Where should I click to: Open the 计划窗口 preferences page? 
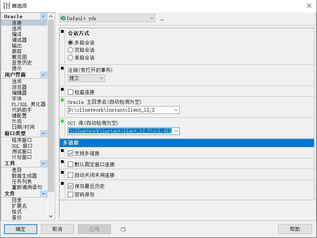pos(22,157)
